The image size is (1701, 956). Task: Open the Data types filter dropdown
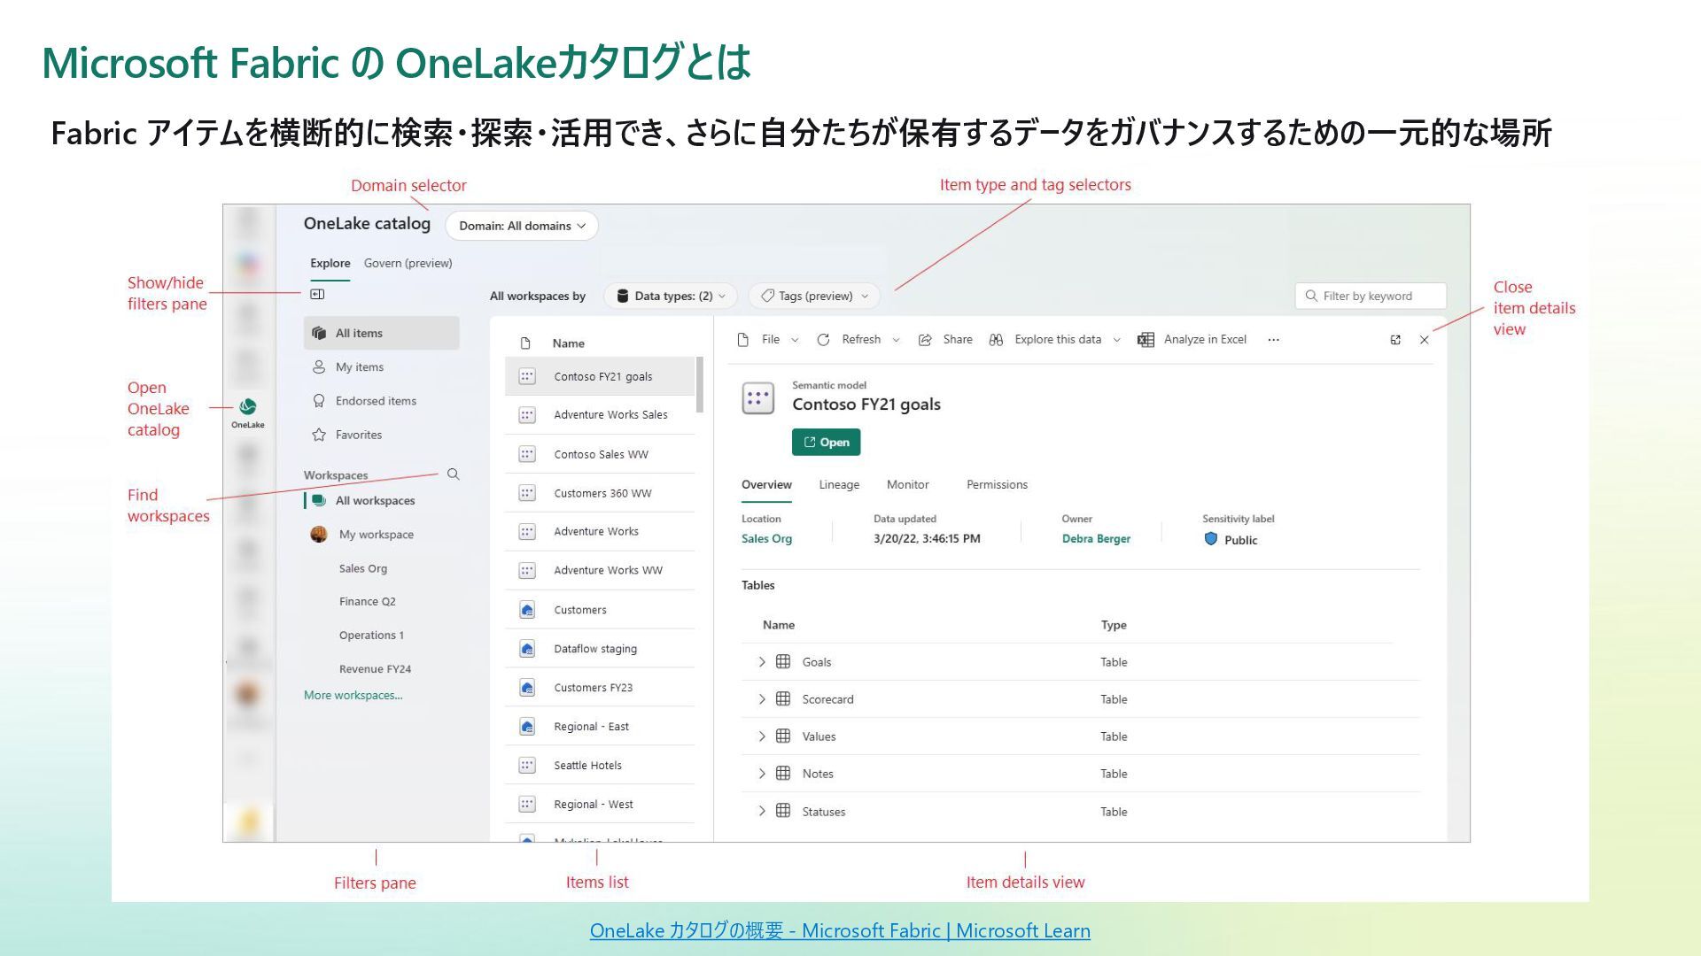672,296
